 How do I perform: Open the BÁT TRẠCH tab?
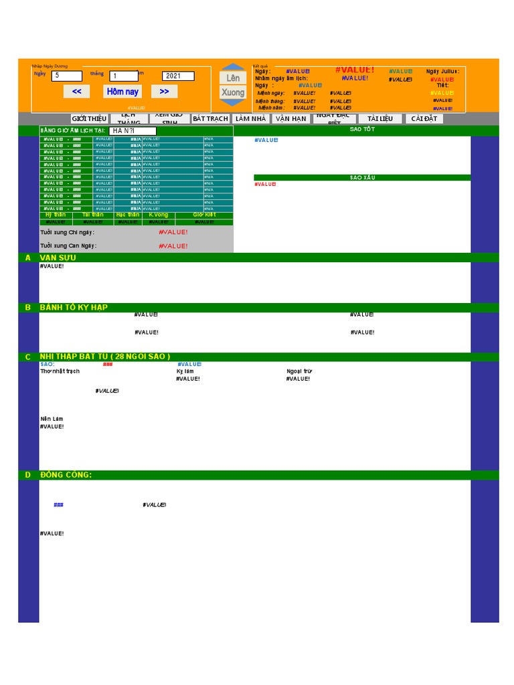(210, 119)
